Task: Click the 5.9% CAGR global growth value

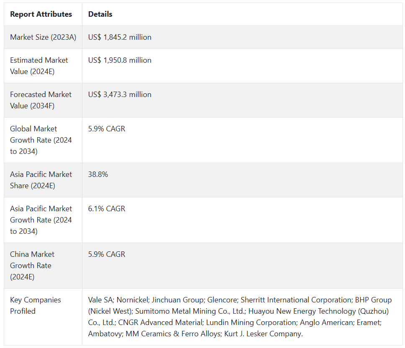Action: pyautogui.click(x=107, y=129)
